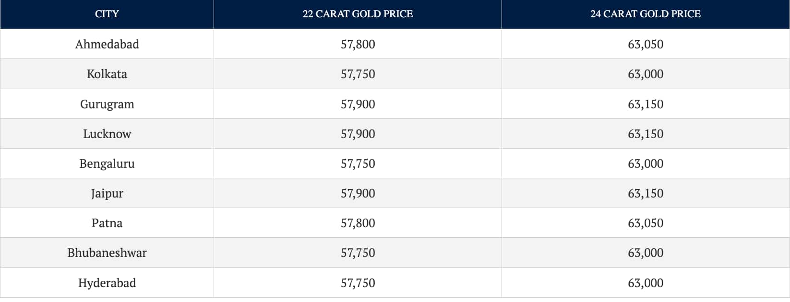Image resolution: width=790 pixels, height=302 pixels.
Task: Click the CITY column header
Action: 107,14
